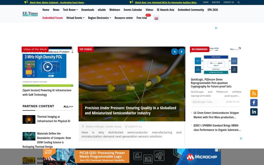Viewport: 264px width, 165px height.
Task: Click the right megaphone announcement icon
Action: coord(131,2)
